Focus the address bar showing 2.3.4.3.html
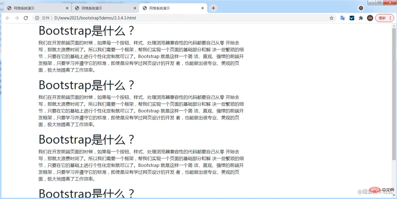This screenshot has width=397, height=199. (x=184, y=18)
